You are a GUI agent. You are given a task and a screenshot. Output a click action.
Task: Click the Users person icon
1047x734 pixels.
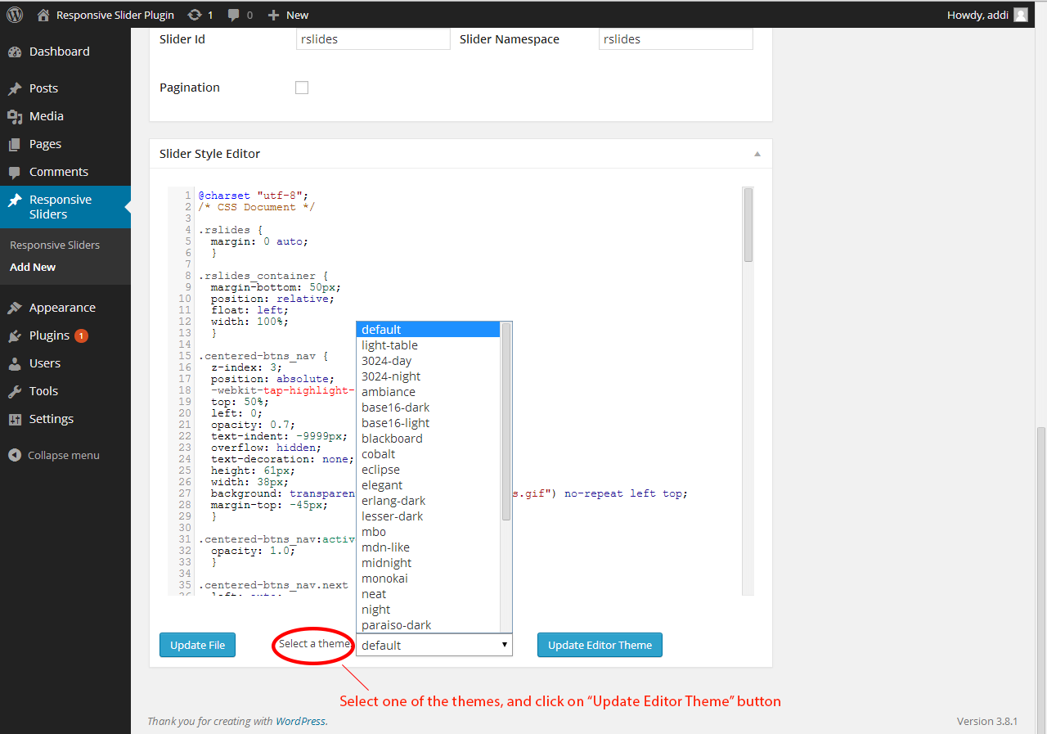[x=15, y=363]
